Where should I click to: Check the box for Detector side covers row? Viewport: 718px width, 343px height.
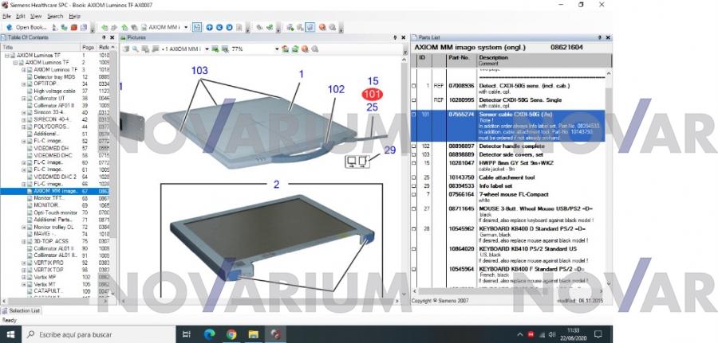[414, 154]
